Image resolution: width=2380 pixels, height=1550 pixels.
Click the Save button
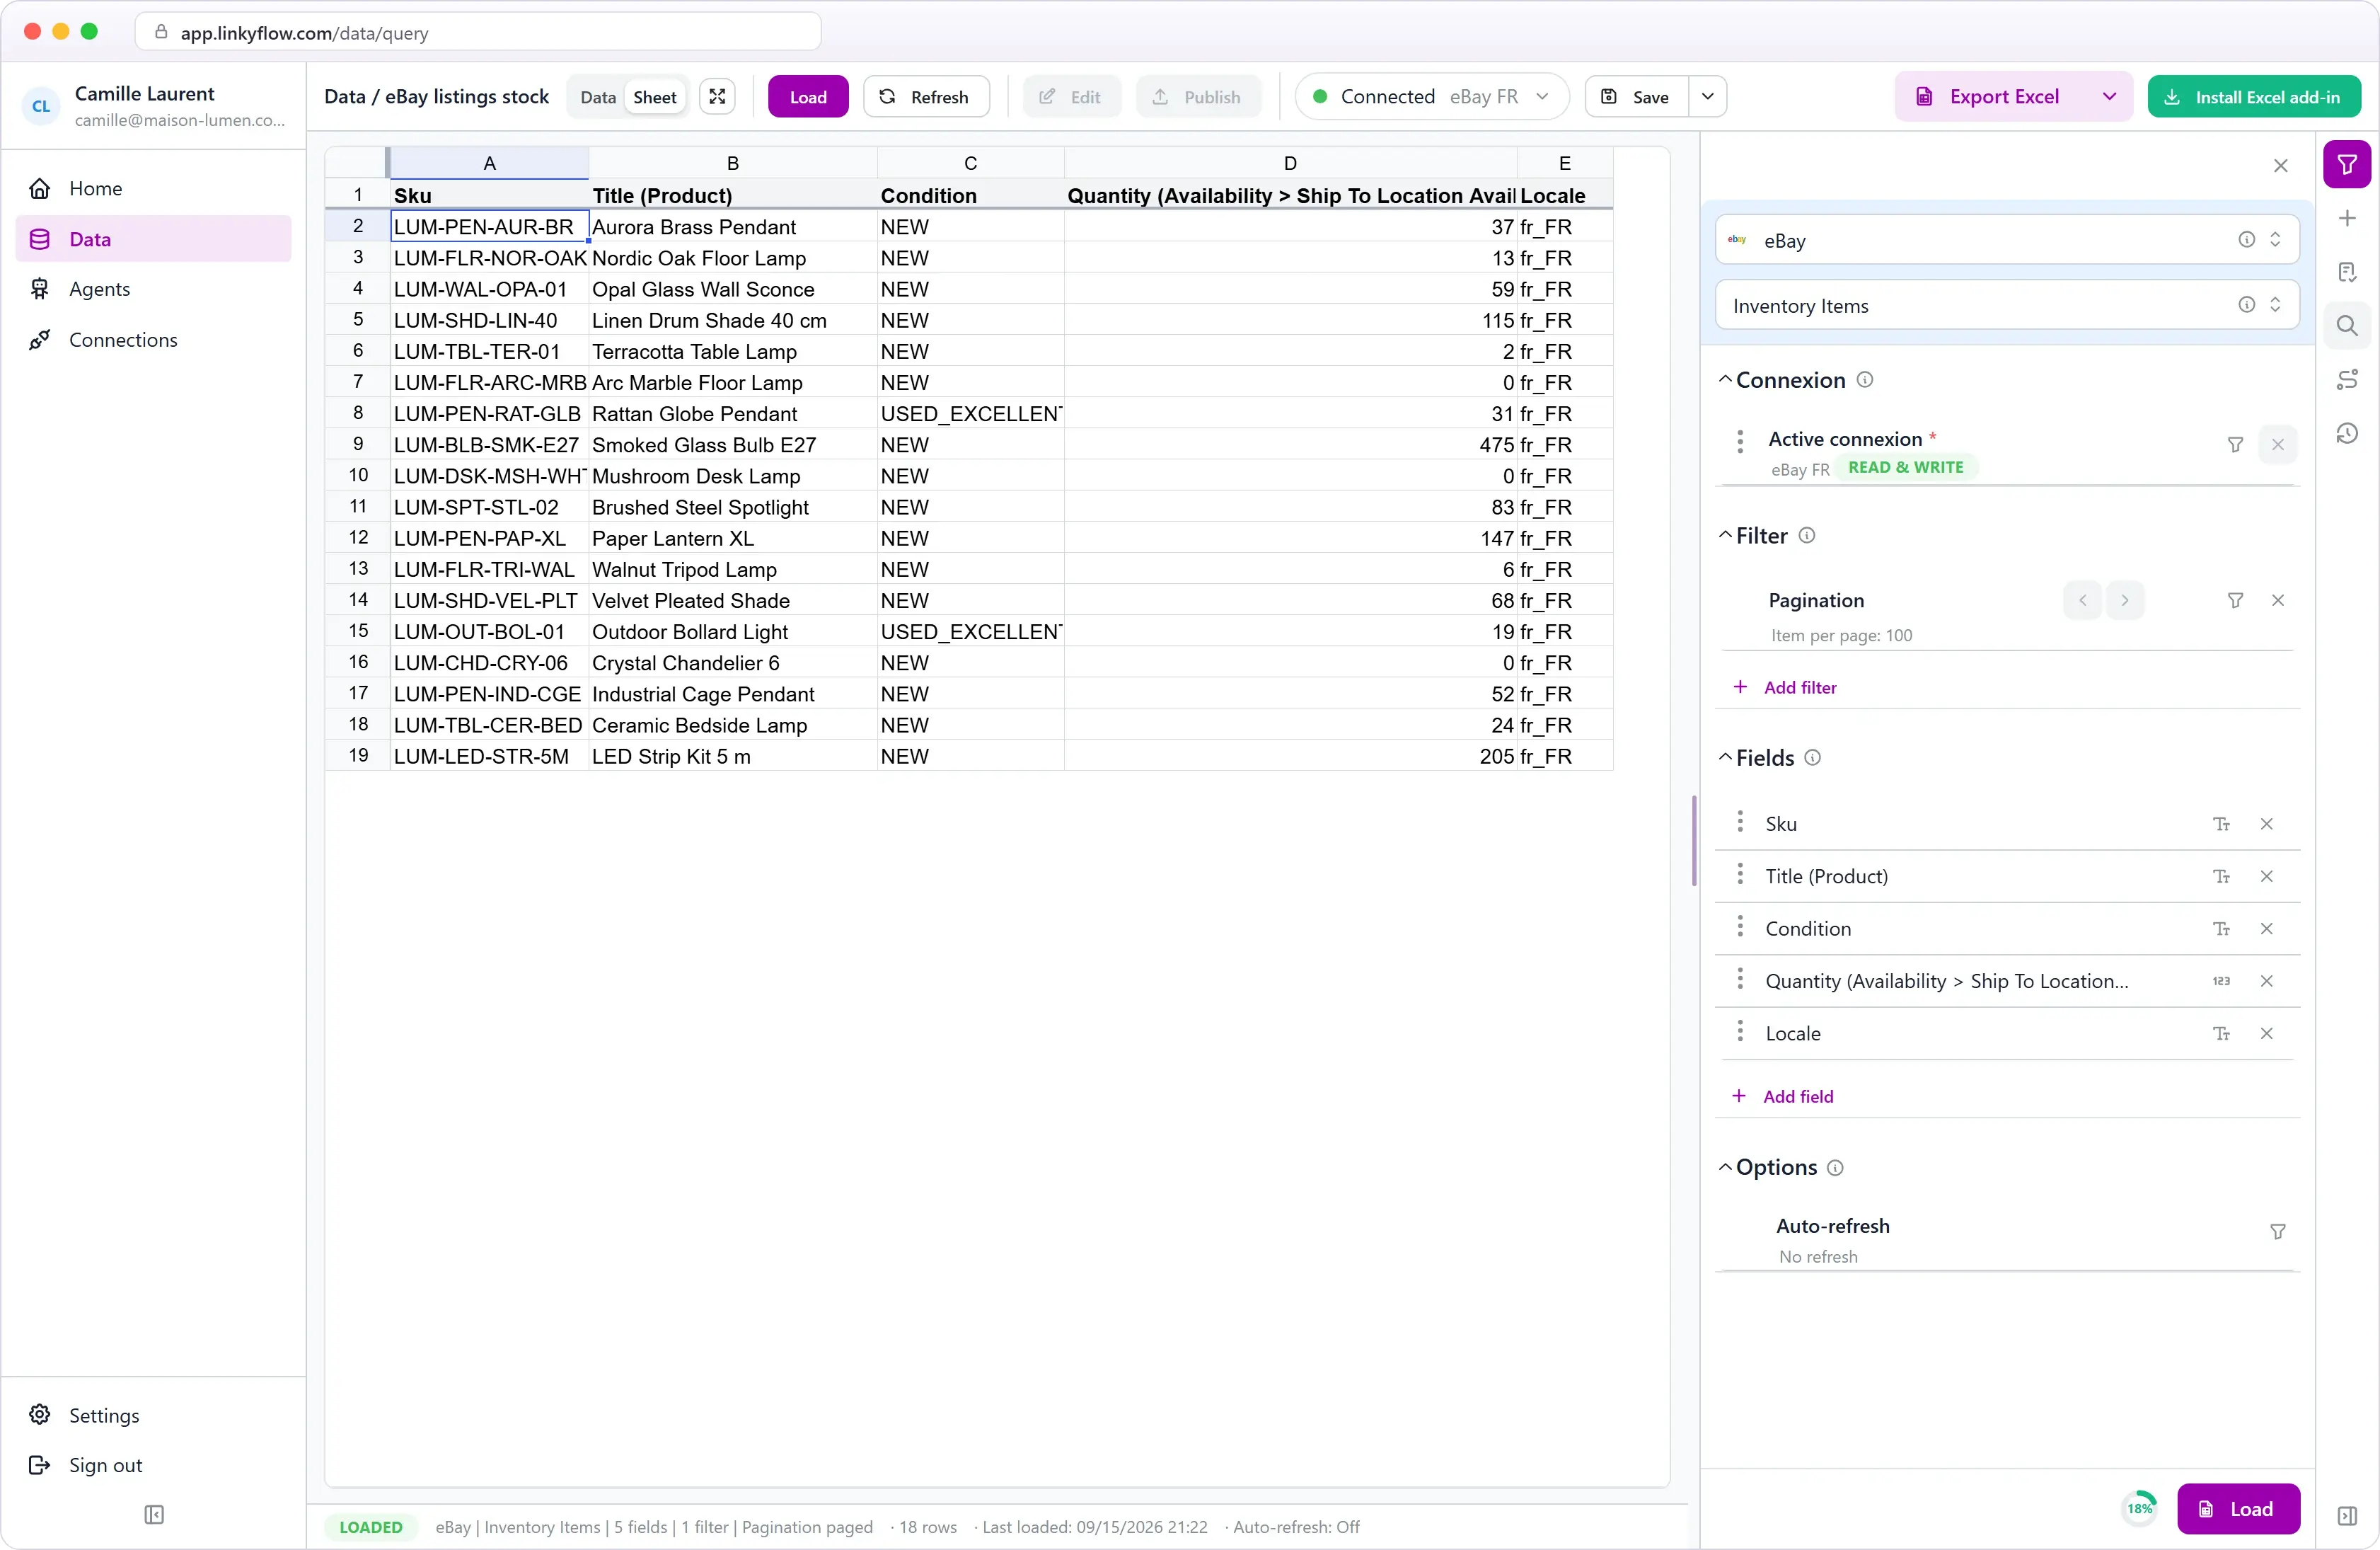tap(1636, 97)
